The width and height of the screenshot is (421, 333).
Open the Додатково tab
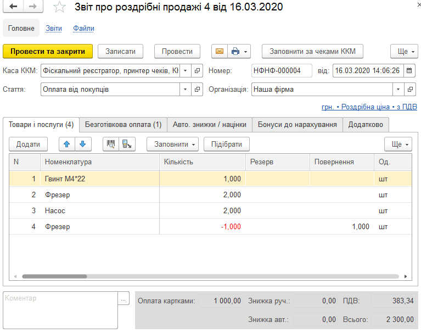pyautogui.click(x=366, y=124)
